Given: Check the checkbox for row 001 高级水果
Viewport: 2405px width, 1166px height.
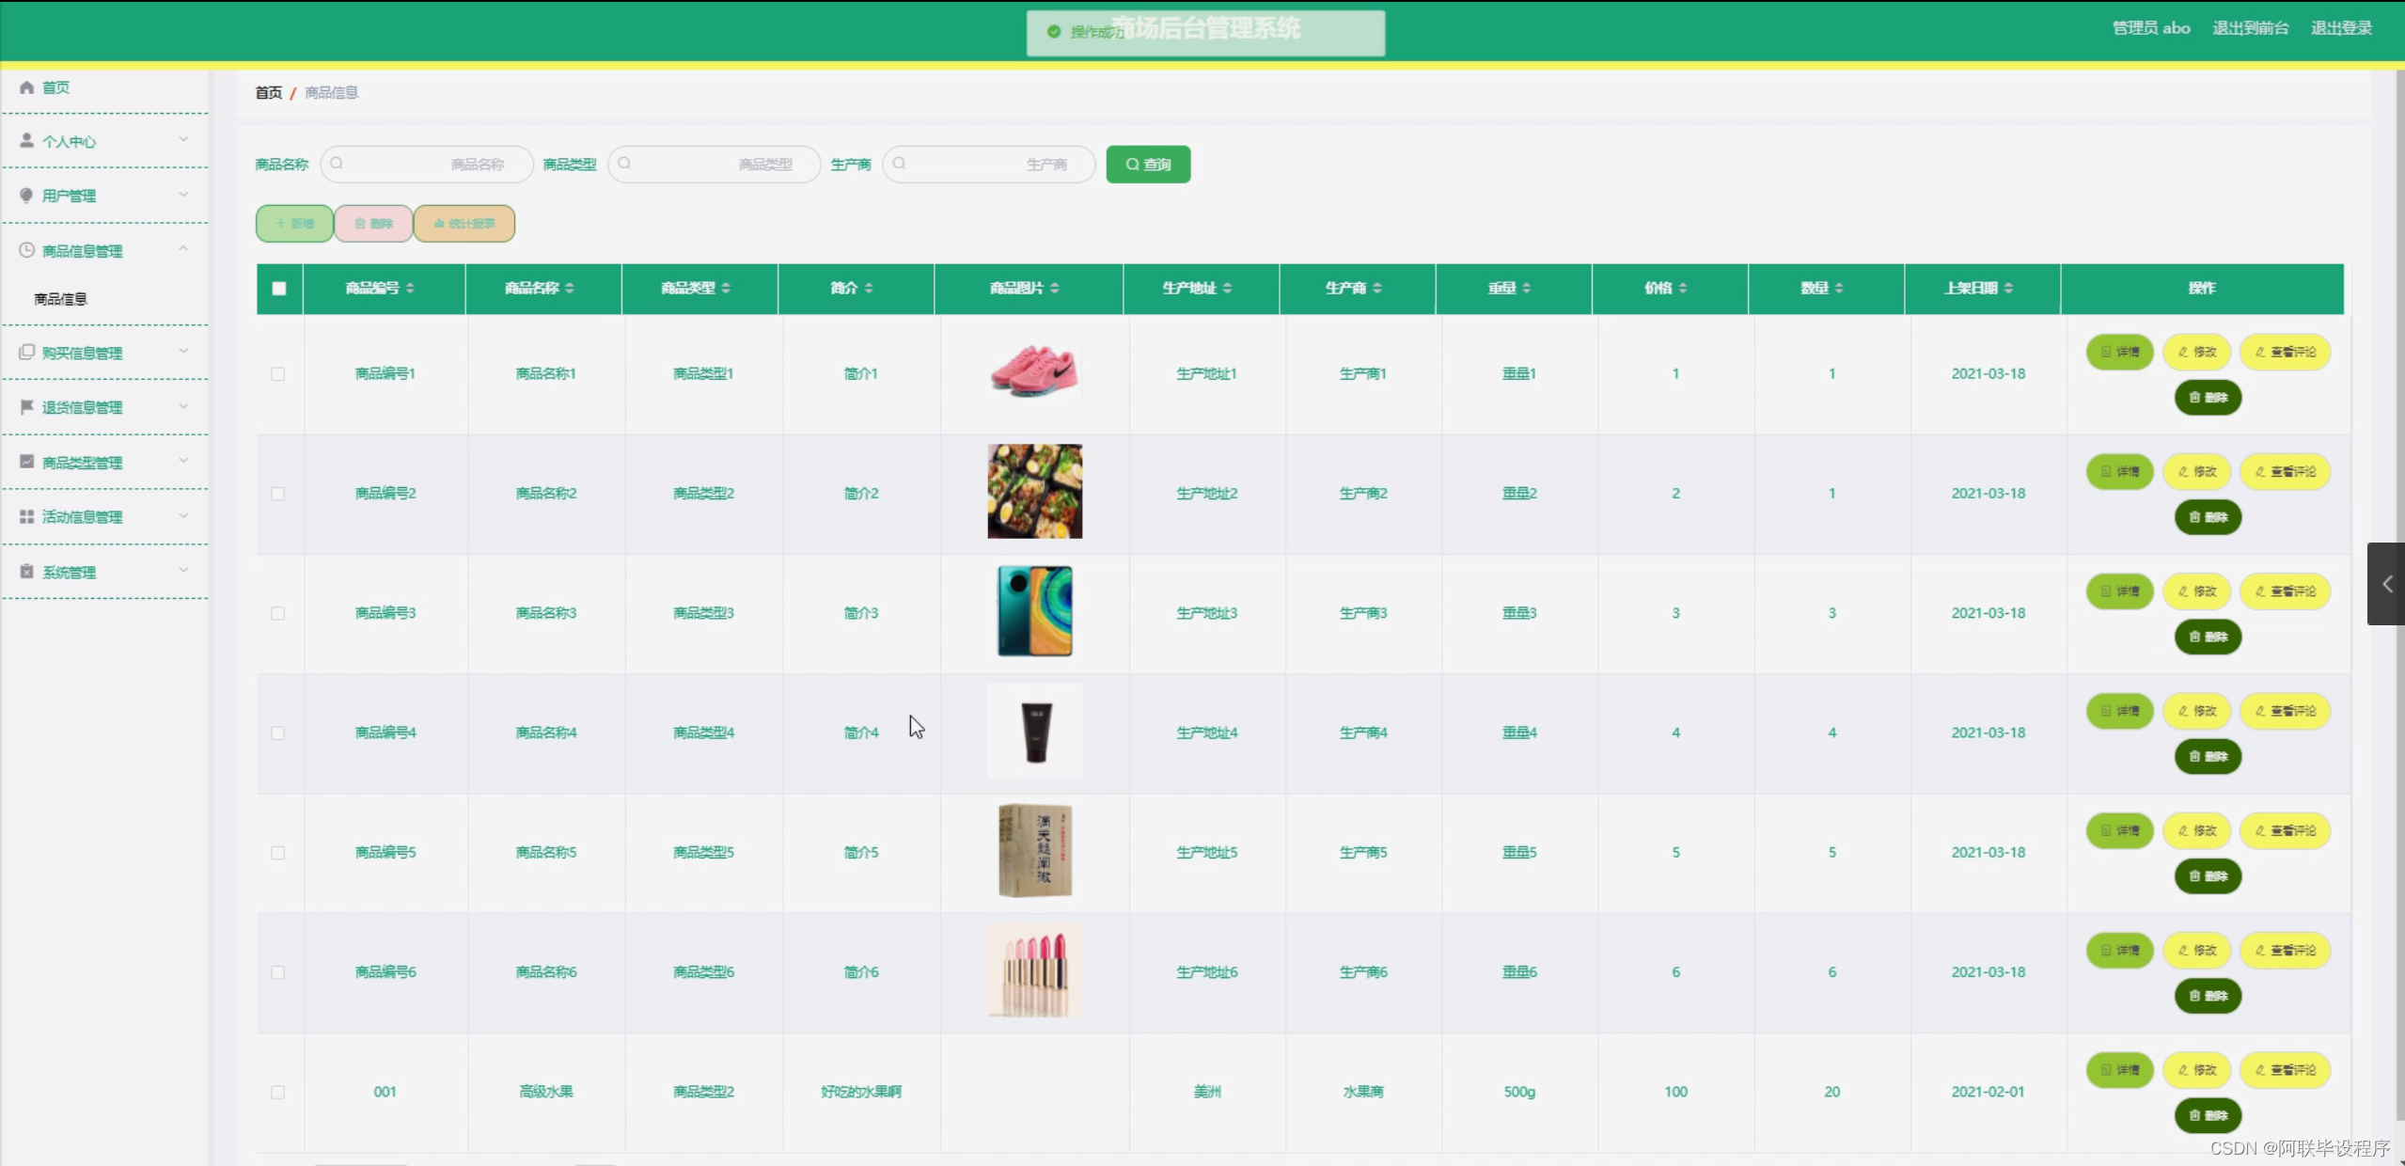Looking at the screenshot, I should point(277,1092).
